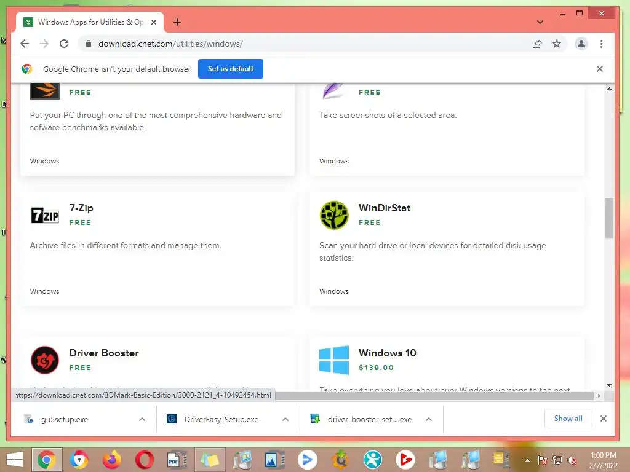Open the Windows Start menu
Screen dimensions: 630x472
15,460
